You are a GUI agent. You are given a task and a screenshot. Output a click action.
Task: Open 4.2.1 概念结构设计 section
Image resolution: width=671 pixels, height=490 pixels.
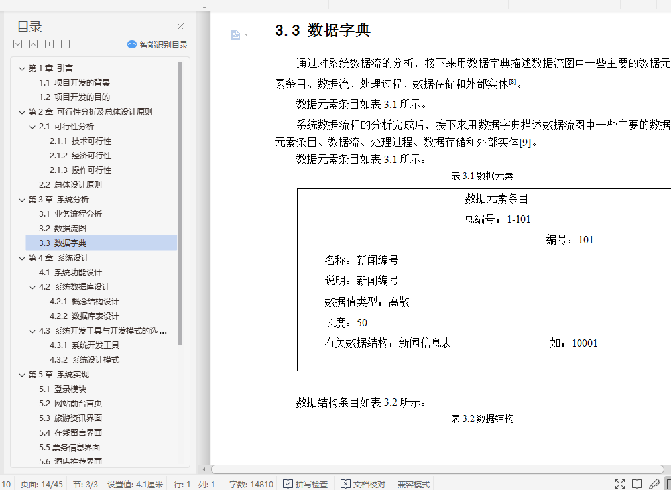pos(84,301)
